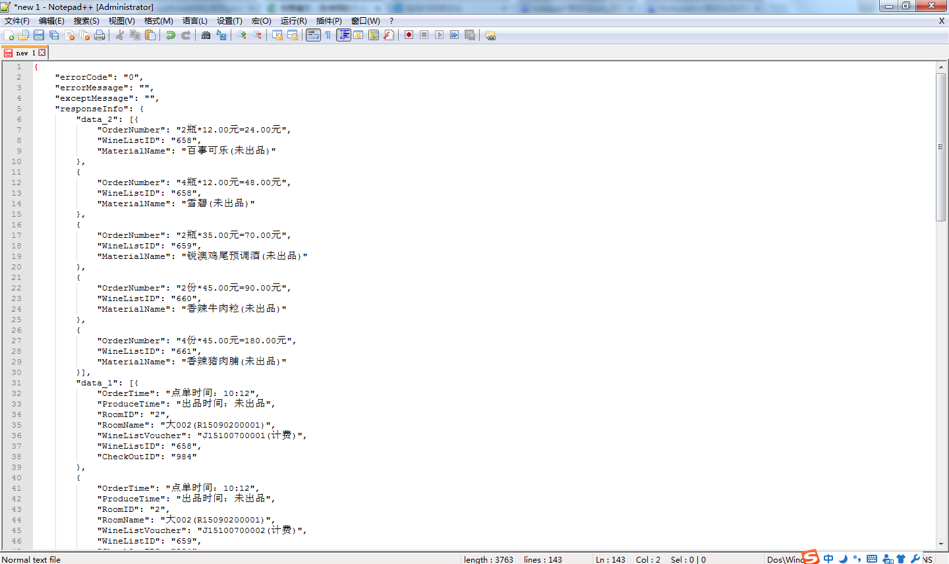949x564 pixels.
Task: Open the 宏(O) menu
Action: click(x=262, y=21)
